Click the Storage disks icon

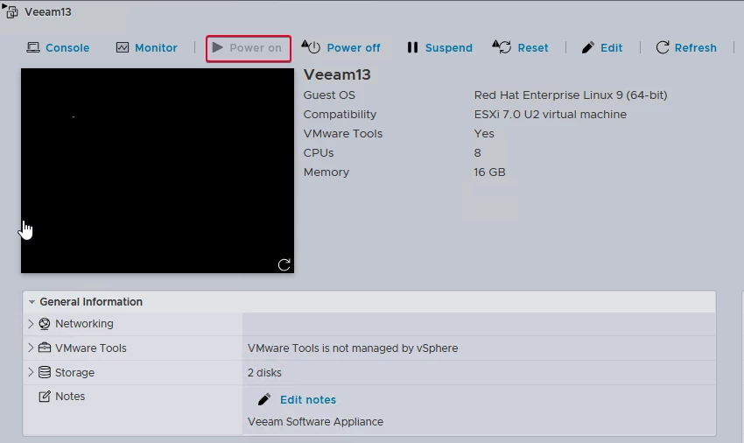click(45, 372)
